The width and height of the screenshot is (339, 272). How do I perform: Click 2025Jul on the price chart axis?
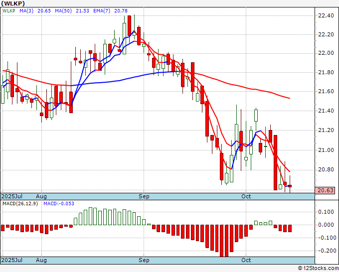click(11, 196)
